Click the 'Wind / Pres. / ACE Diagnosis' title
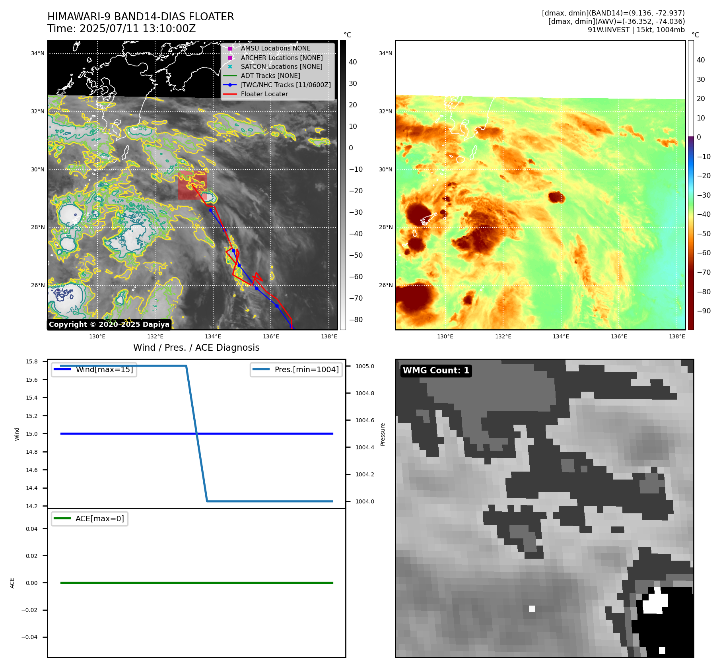The image size is (721, 672). (196, 348)
